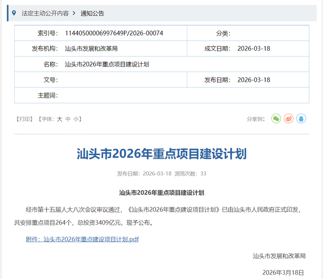Click paragraph line starting 经市第十五届人大八次会议
Viewport: 323px width, 279px height.
click(x=164, y=210)
